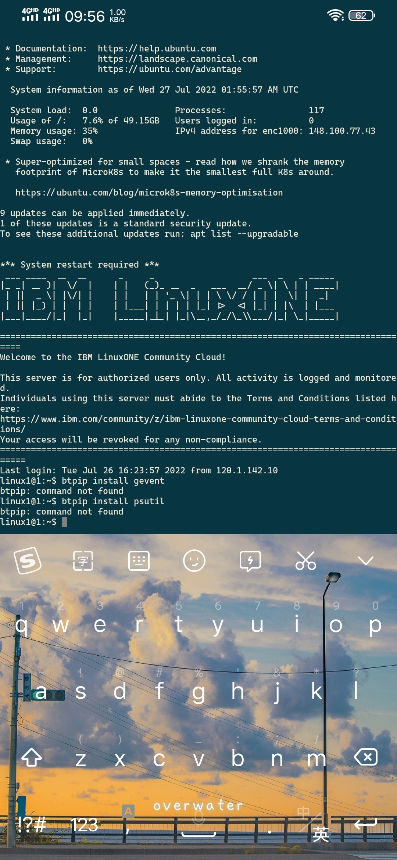This screenshot has width=397, height=860.
Task: Tap the c key
Action: tap(159, 759)
